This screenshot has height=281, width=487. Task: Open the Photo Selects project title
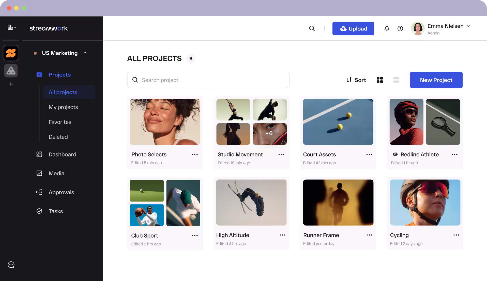point(149,154)
